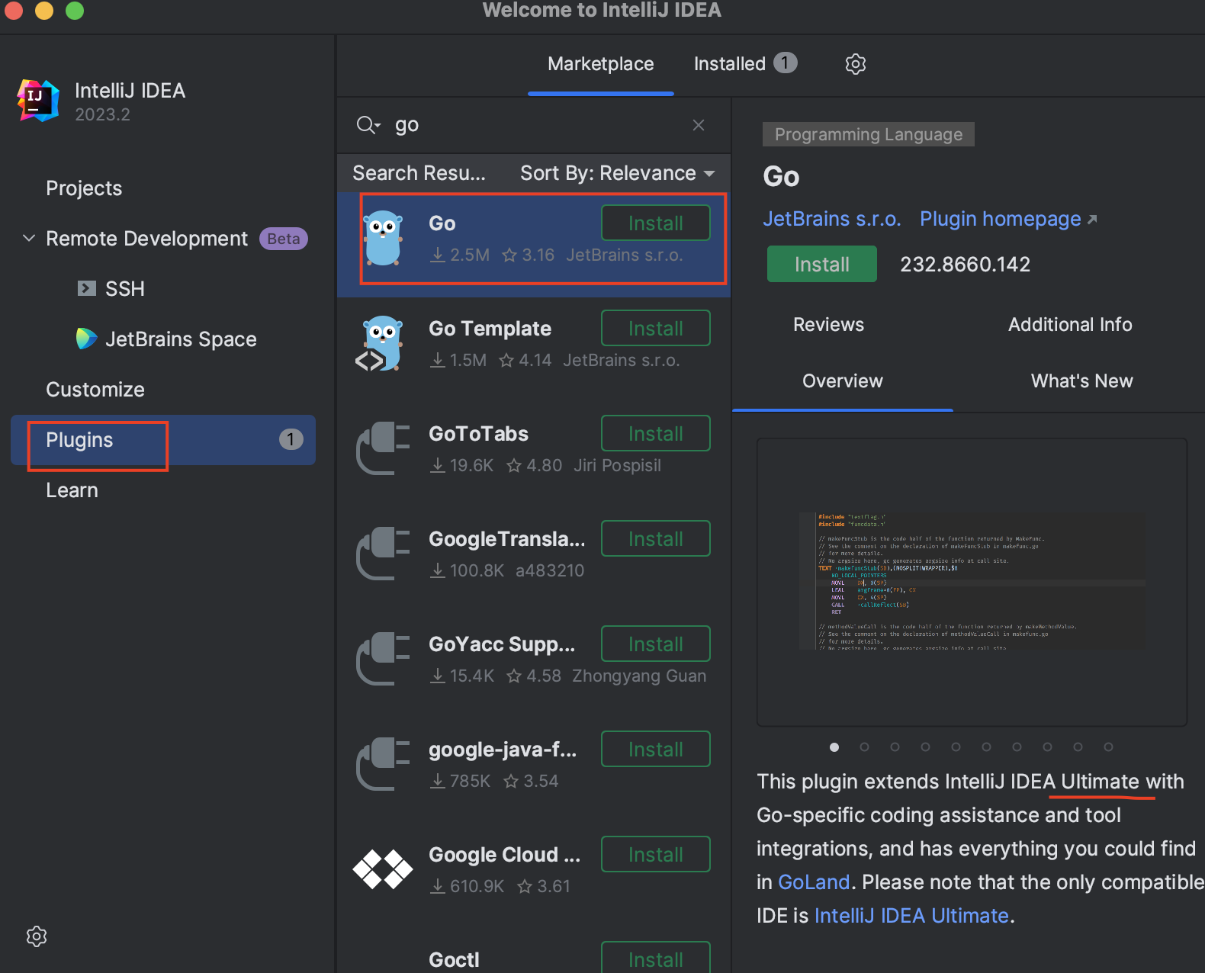Select the GoToTabs plugin name

point(478,434)
